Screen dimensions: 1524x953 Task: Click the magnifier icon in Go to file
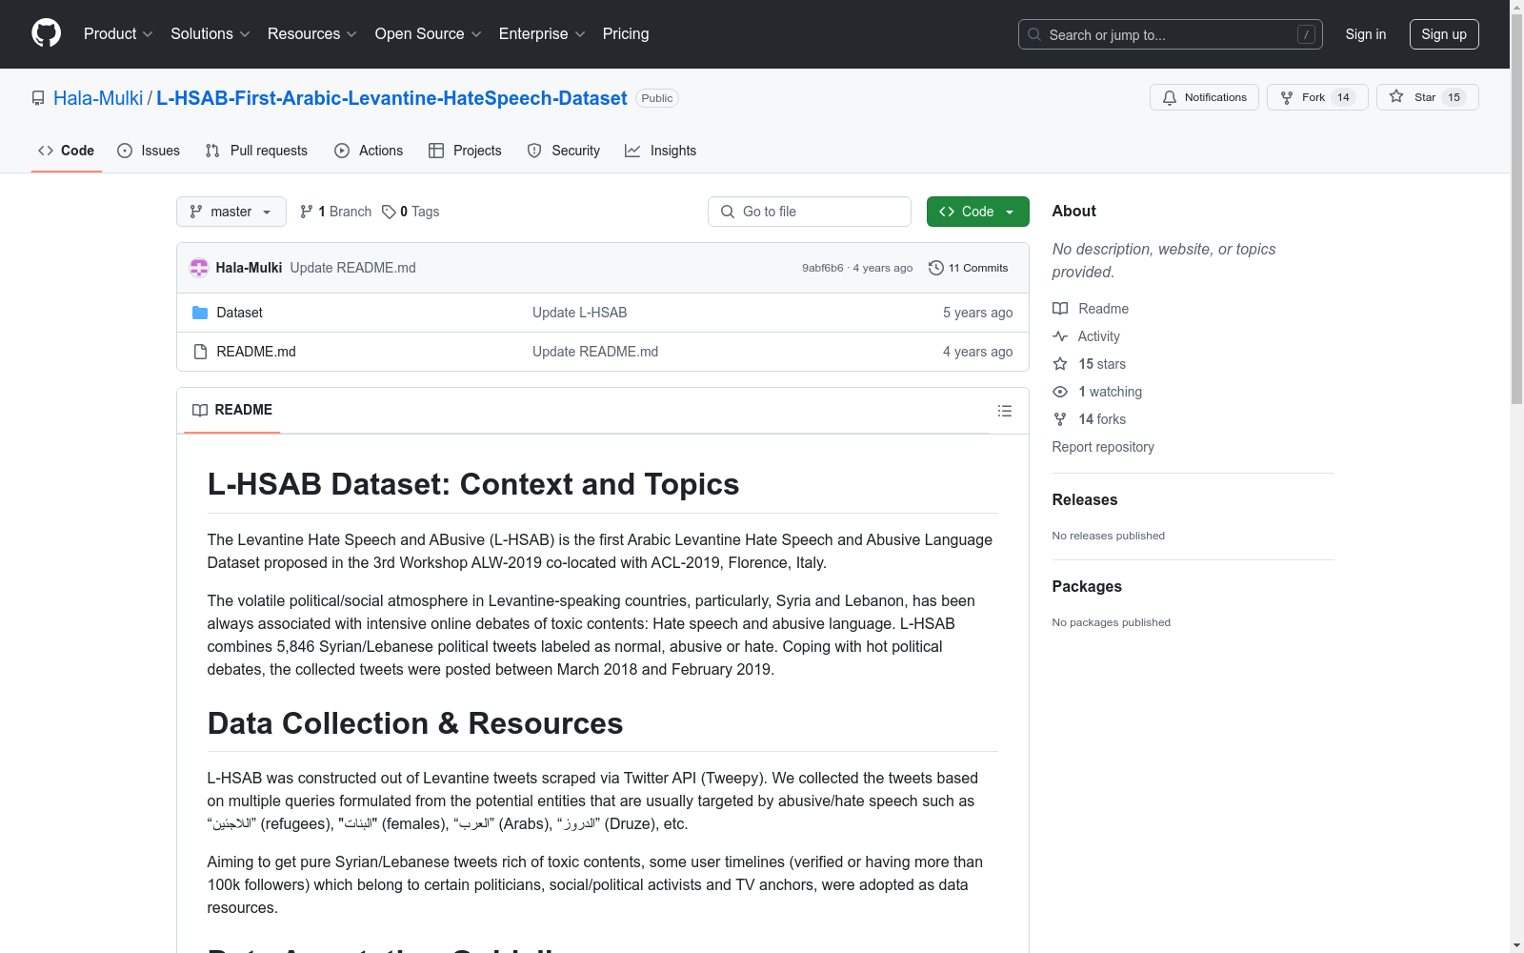pos(728,212)
